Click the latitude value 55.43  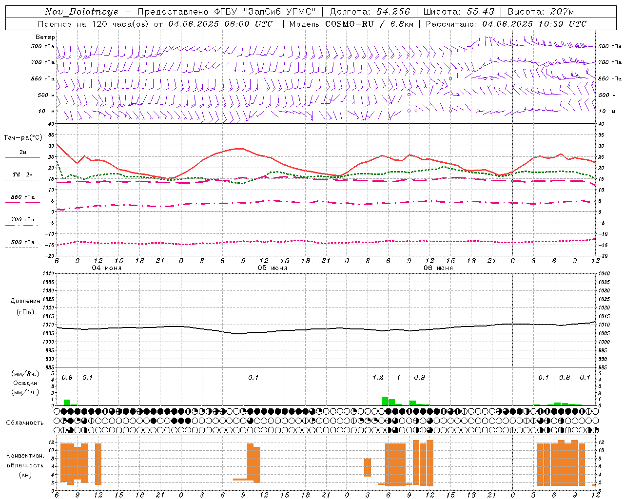tap(480, 12)
